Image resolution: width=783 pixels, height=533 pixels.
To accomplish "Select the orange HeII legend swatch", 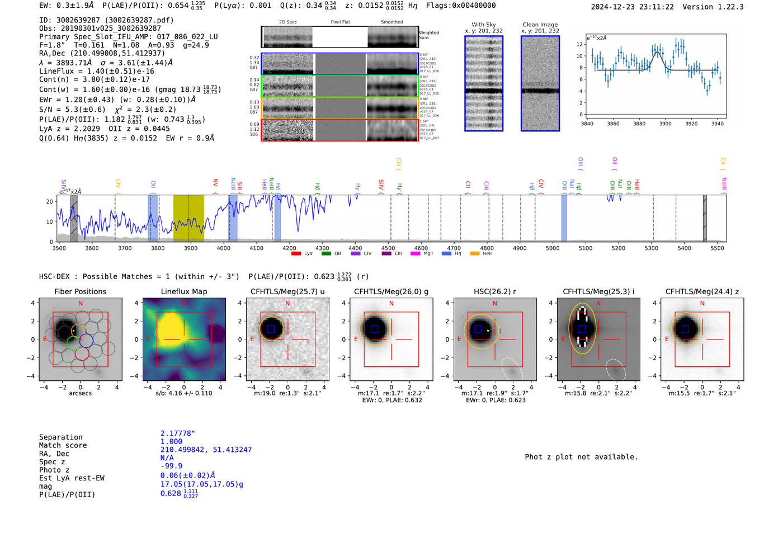I will [475, 253].
